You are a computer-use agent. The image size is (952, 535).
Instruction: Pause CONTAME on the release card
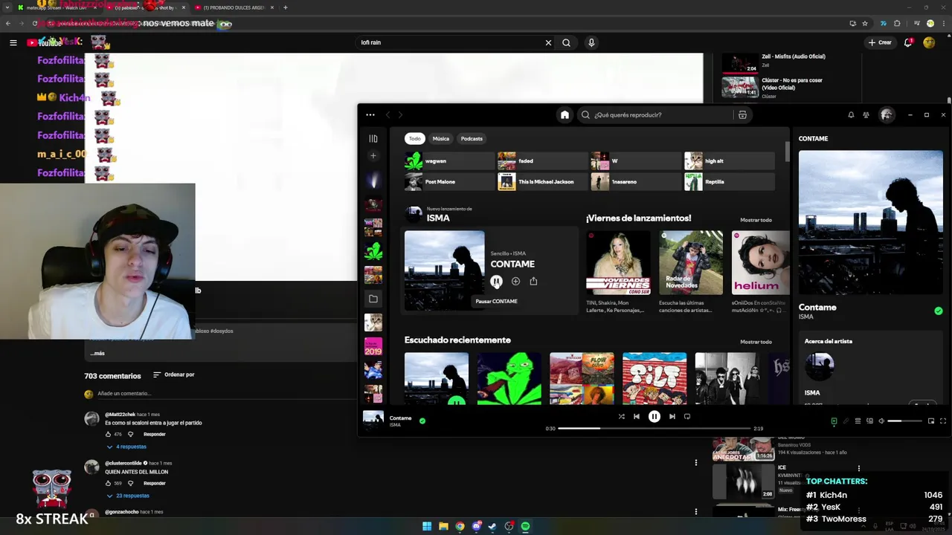[x=496, y=281]
